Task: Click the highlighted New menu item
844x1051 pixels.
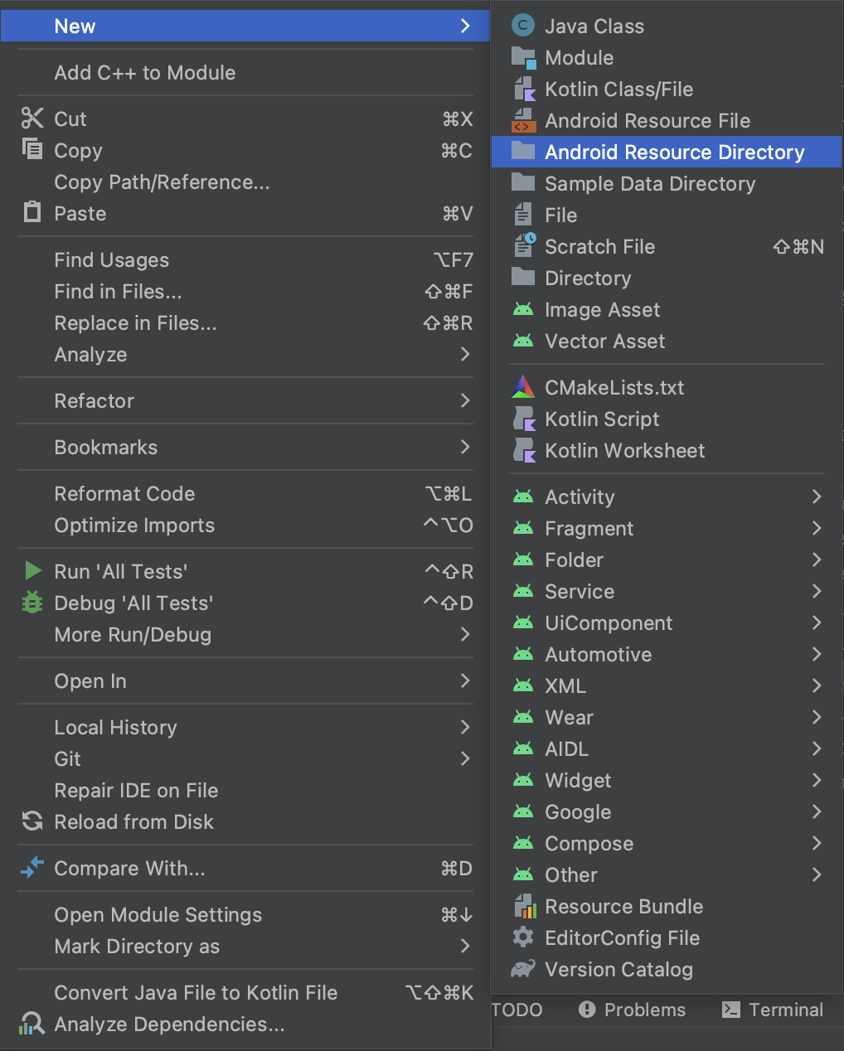Action: [245, 27]
